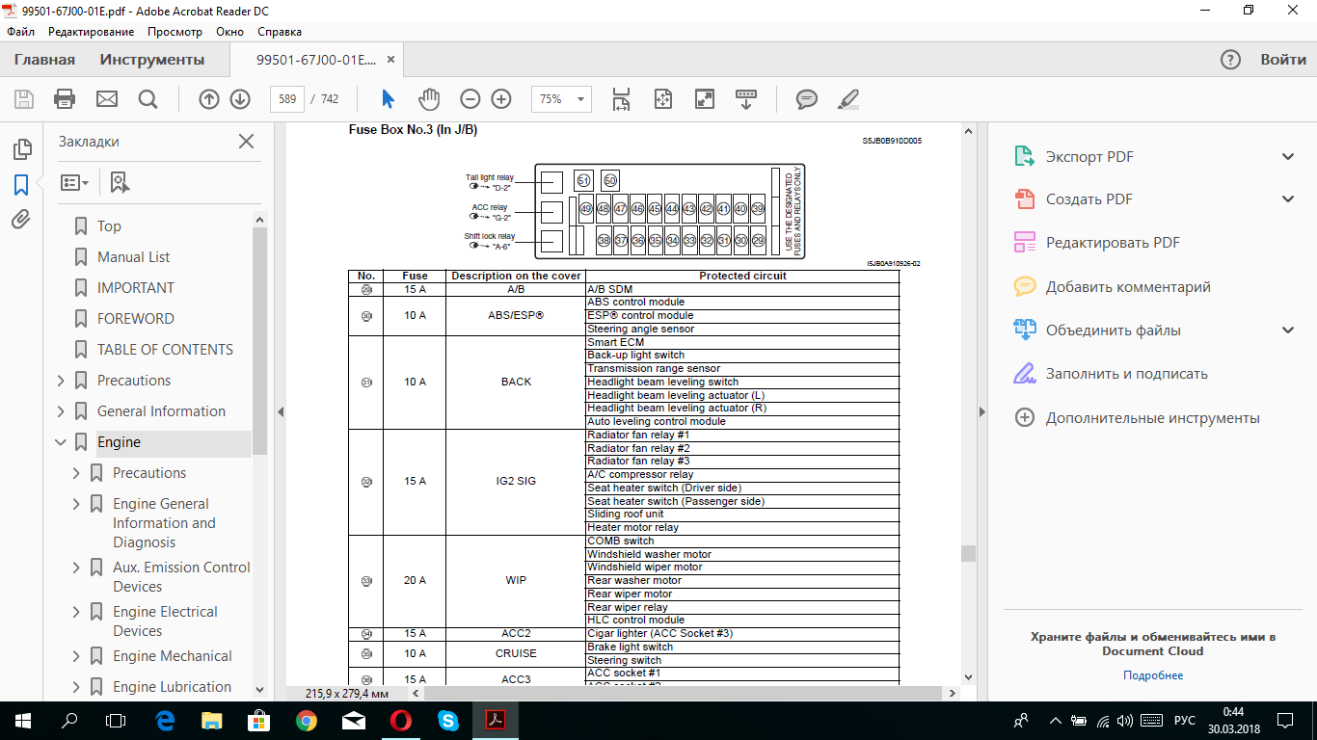This screenshot has width=1317, height=740.
Task: Click the Войти sign-in button
Action: click(x=1283, y=60)
